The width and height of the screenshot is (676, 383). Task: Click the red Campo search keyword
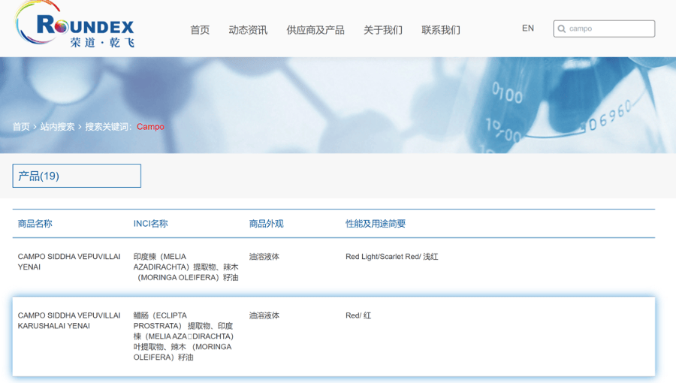pos(150,127)
